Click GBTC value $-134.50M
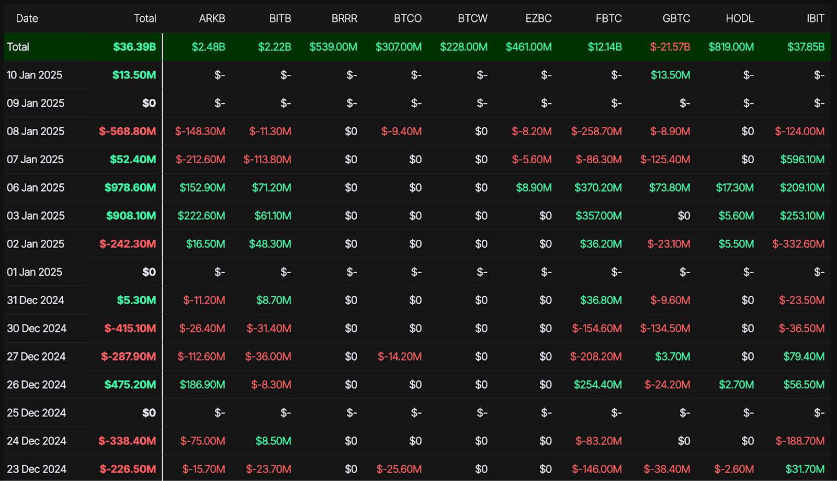837x481 pixels. [x=665, y=329]
